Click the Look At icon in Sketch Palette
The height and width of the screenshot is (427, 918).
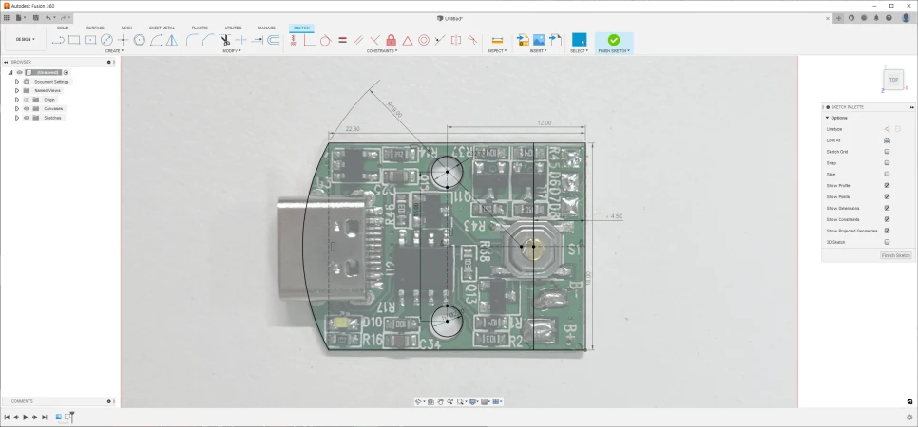(887, 140)
